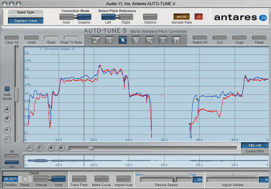This screenshot has width=271, height=189.
Task: Click the curve anchor point near 33.0
Action: coord(197,99)
